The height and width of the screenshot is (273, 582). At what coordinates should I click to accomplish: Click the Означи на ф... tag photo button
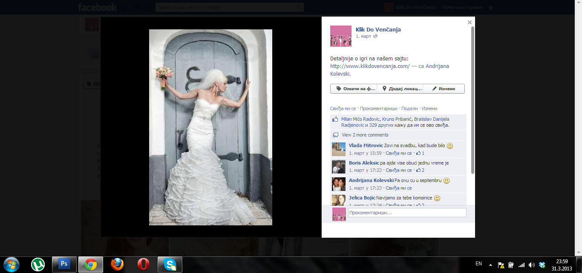[354, 89]
